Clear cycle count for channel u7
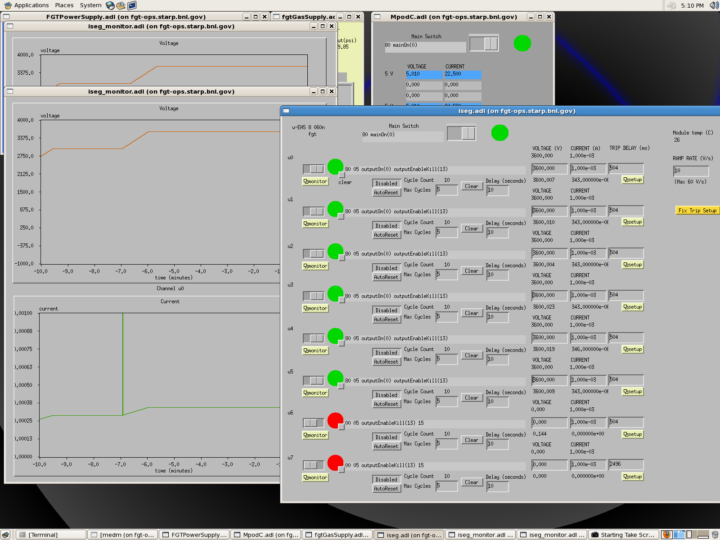The height and width of the screenshot is (540, 720). [472, 482]
